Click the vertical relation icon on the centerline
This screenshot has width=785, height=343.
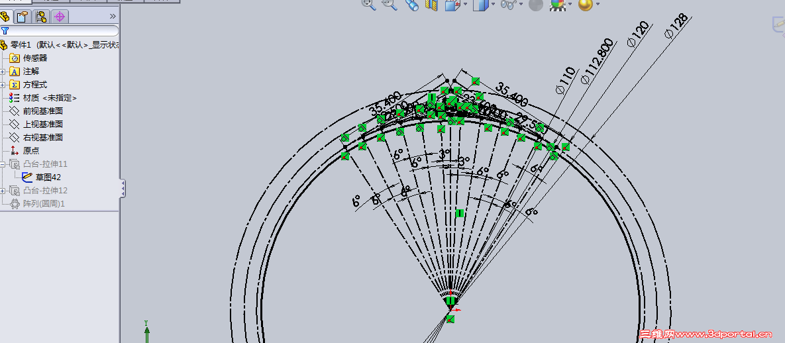[x=460, y=213]
